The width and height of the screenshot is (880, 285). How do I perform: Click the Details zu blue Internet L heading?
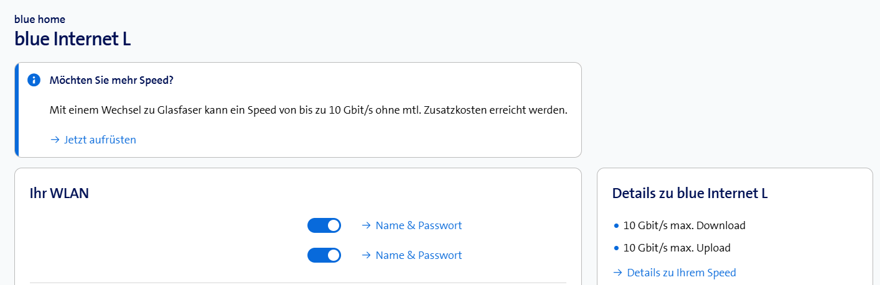[690, 193]
